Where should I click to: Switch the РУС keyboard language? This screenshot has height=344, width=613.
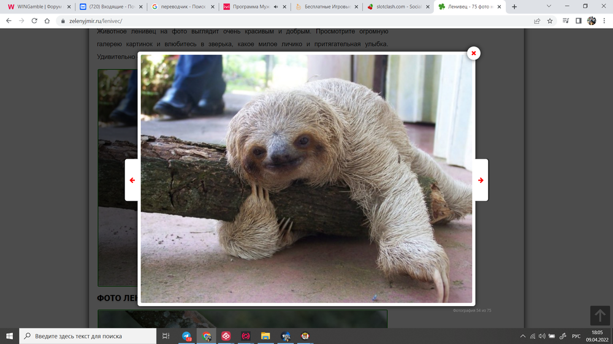pyautogui.click(x=576, y=336)
